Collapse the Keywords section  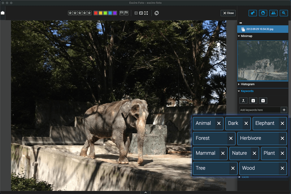(239, 91)
